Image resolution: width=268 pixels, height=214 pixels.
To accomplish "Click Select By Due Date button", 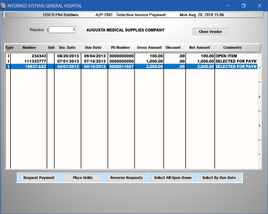I will [x=219, y=178].
